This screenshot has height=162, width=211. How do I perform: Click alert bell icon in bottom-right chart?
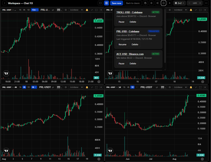(191, 87)
